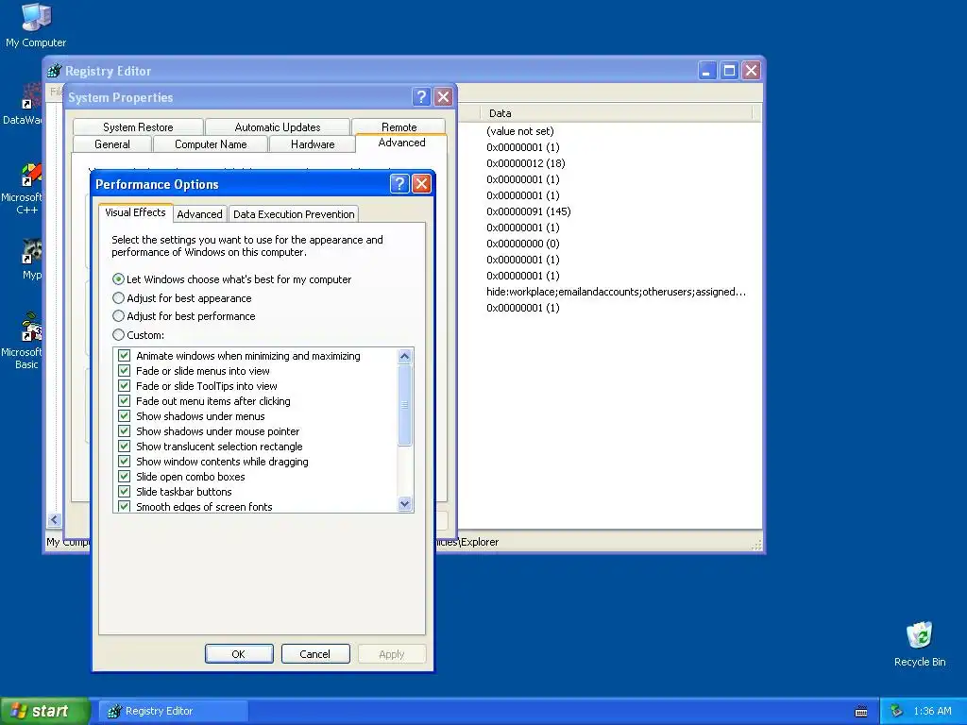The image size is (967, 725).
Task: Close the Performance Options dialog
Action: coord(421,184)
